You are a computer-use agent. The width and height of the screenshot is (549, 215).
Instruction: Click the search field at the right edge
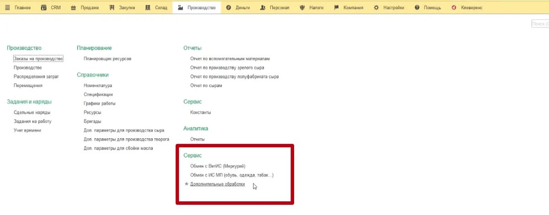(540, 24)
